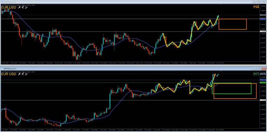Click the 2 Apr 2026 date on H1 time axis
Image resolution: width=267 pixels, height=132 pixels.
4,130
